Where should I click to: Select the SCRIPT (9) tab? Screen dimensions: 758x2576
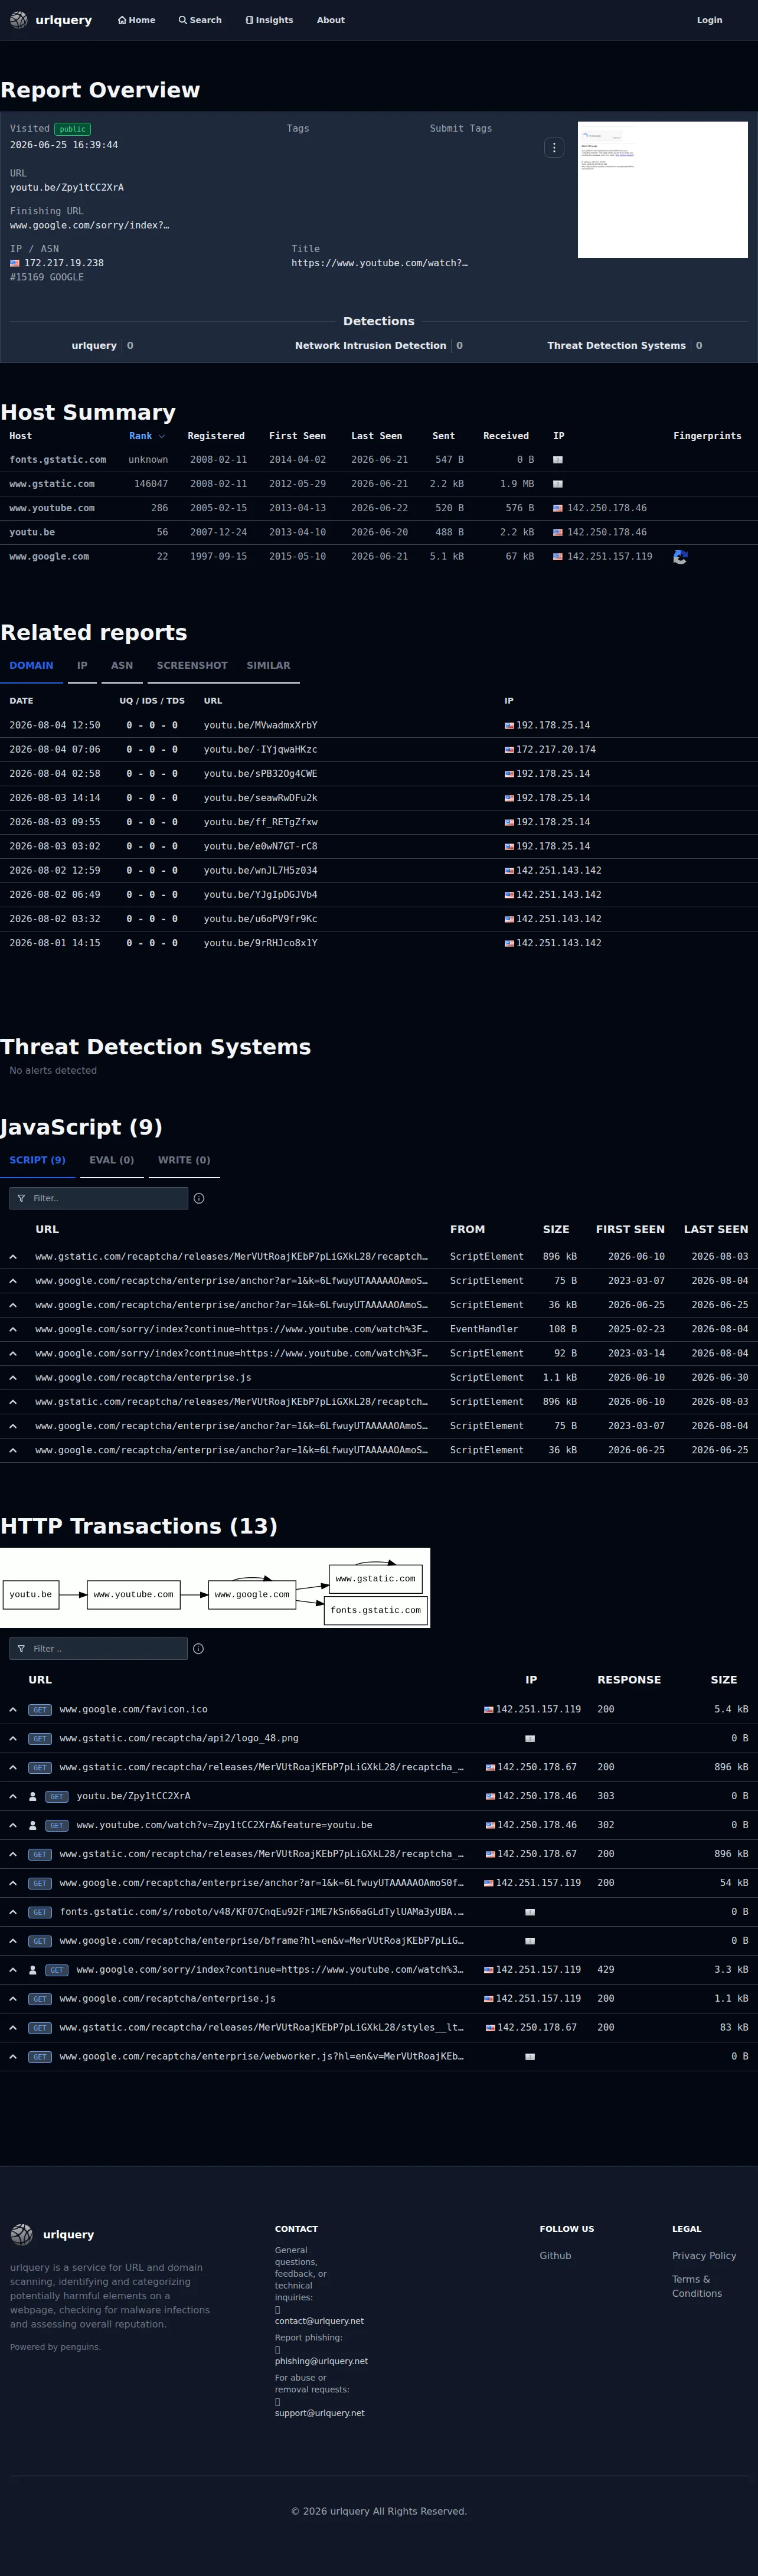click(x=37, y=1160)
